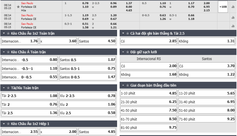
Task: Star the Đội giữ sạch lưới section
Action: [128, 52]
